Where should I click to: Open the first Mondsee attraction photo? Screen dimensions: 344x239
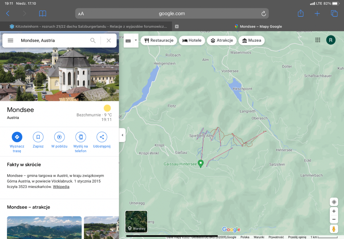click(x=44, y=227)
